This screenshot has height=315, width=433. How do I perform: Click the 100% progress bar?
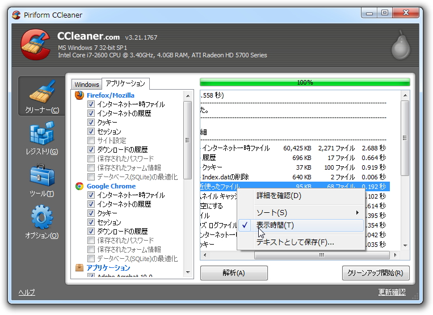click(305, 82)
